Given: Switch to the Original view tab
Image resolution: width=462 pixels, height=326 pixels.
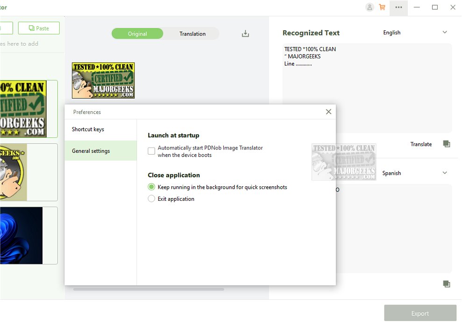Looking at the screenshot, I should (x=137, y=34).
